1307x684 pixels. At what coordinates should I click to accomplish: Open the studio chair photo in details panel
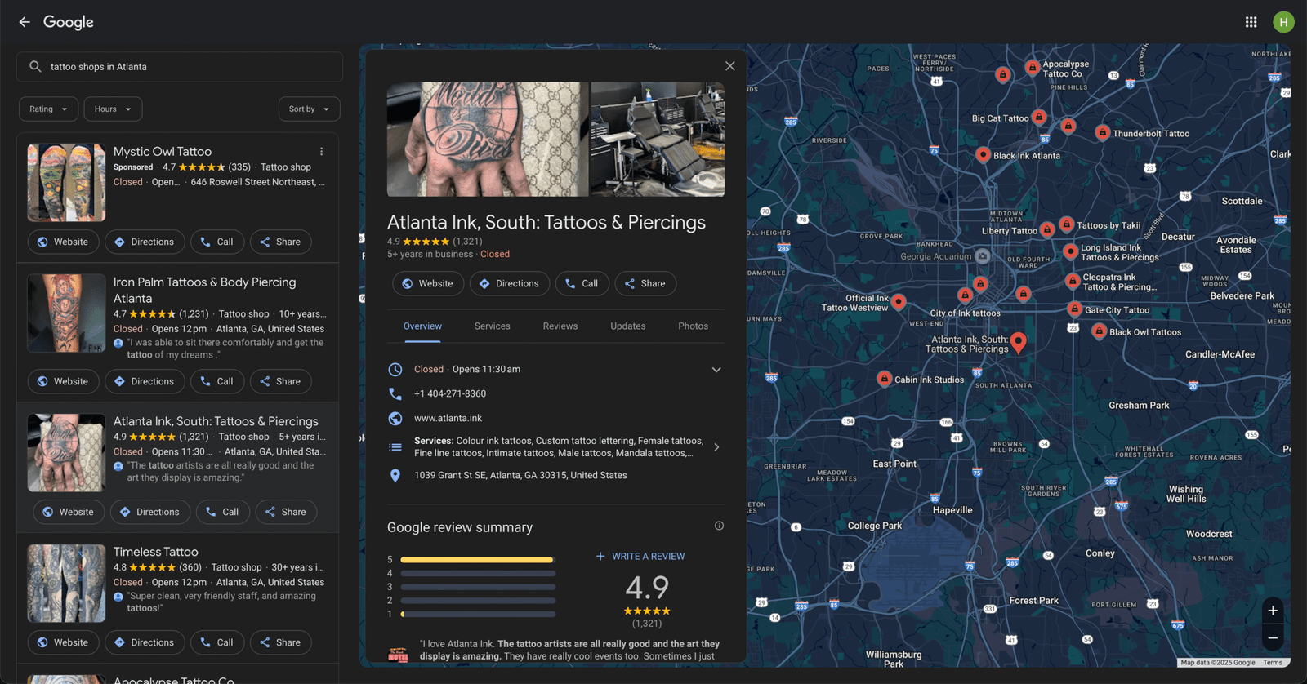click(658, 140)
